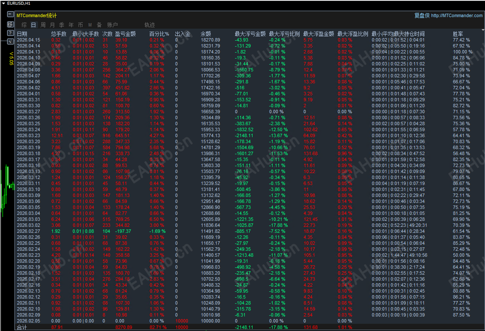
Task: Open the 备 notes tab
Action: coord(99,25)
